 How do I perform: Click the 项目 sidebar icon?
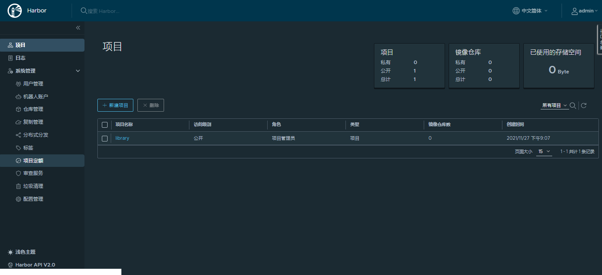coord(11,45)
